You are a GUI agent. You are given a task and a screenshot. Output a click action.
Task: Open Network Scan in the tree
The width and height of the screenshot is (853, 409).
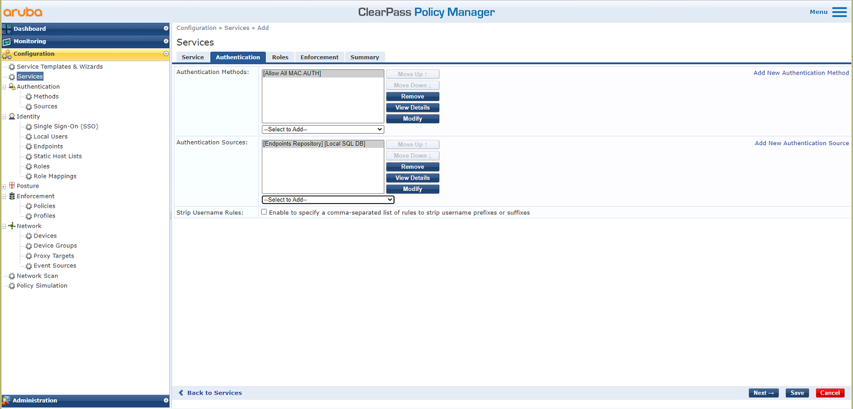[37, 276]
